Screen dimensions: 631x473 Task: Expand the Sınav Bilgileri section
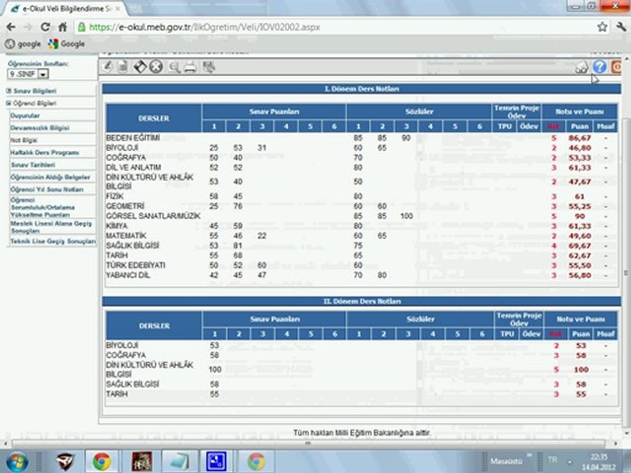(x=34, y=91)
